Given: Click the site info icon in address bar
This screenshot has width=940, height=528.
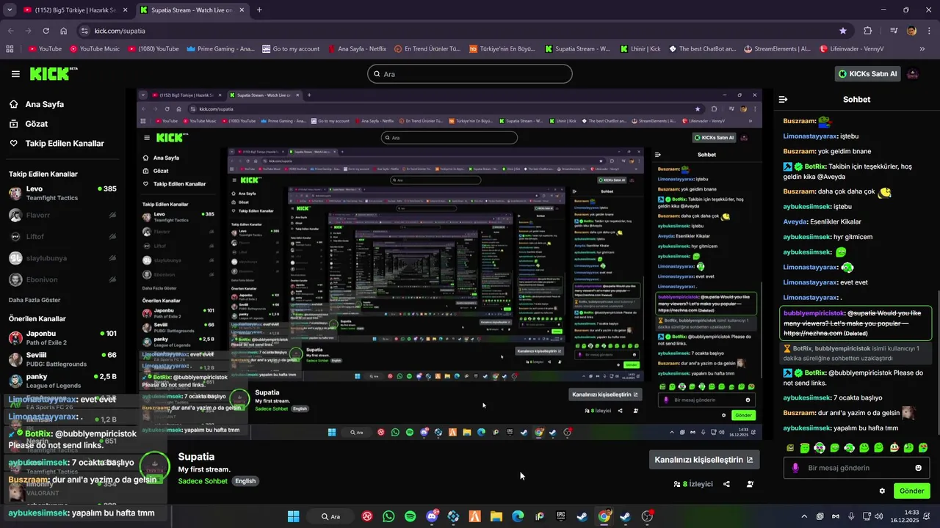Looking at the screenshot, I should coord(84,31).
